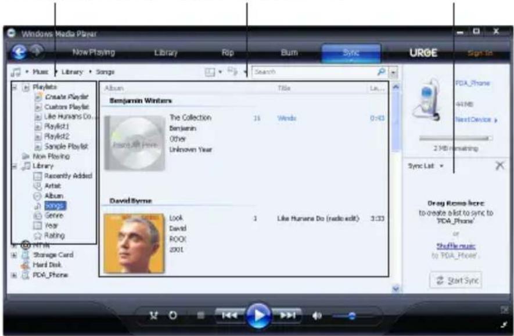Collapse the Library tree node

(x=15, y=167)
